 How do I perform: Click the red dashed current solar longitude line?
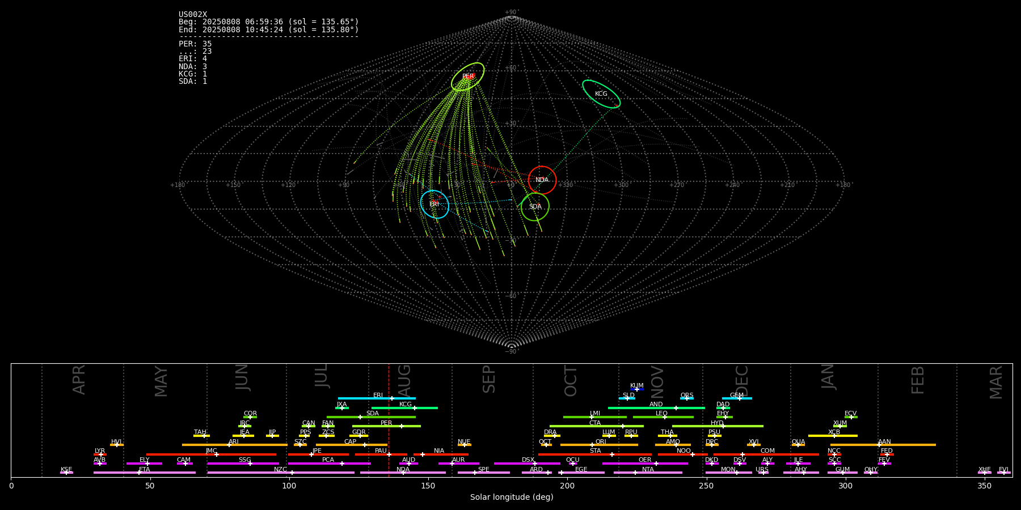pyautogui.click(x=389, y=419)
